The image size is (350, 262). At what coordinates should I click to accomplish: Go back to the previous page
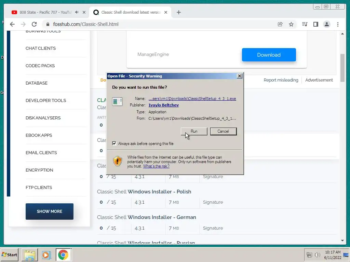point(12,24)
